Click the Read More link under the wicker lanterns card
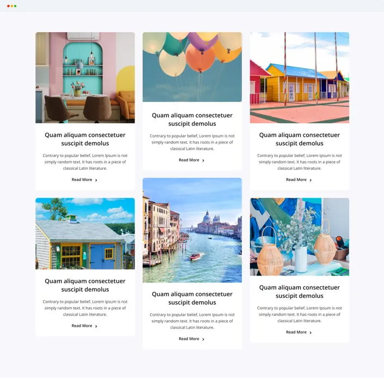The image size is (384, 378). (x=296, y=332)
